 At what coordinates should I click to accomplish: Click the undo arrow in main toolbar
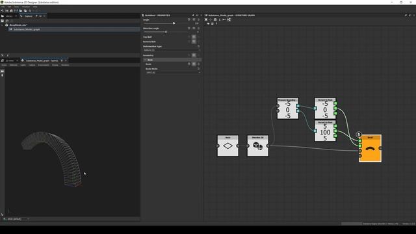pos(30,11)
